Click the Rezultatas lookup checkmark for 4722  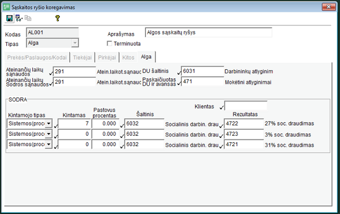[221, 125]
